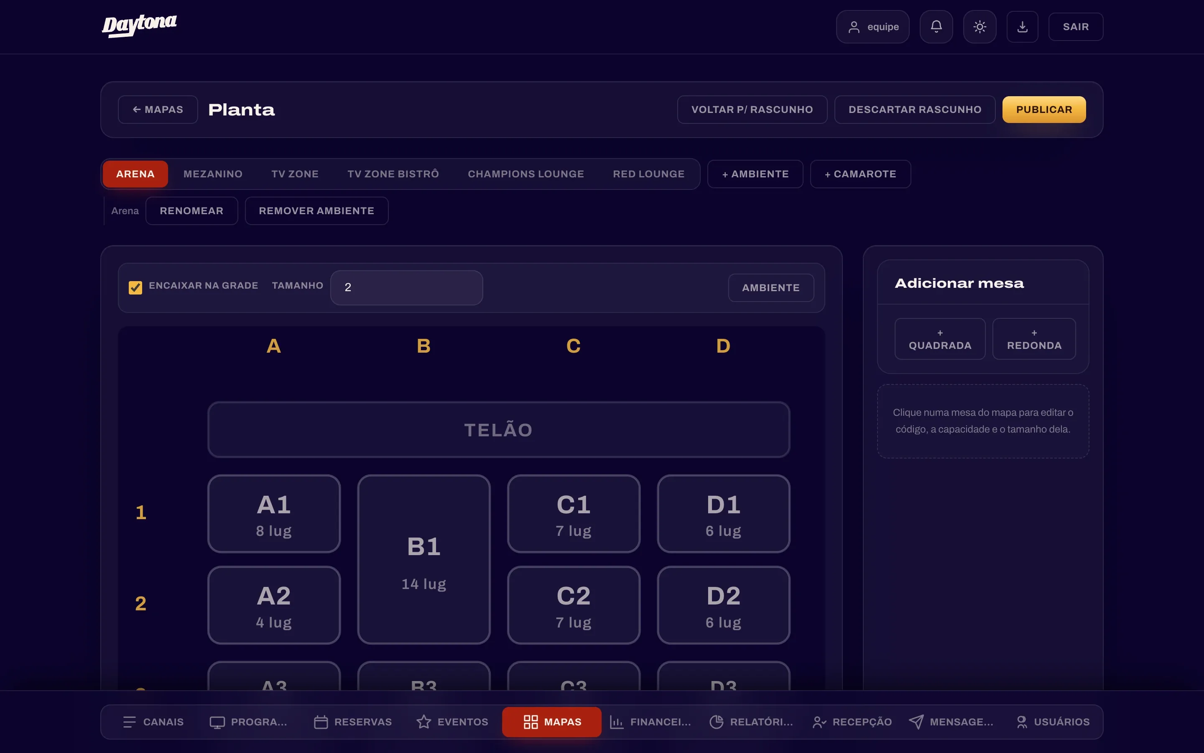Go back with the Mapas button

pyautogui.click(x=158, y=110)
